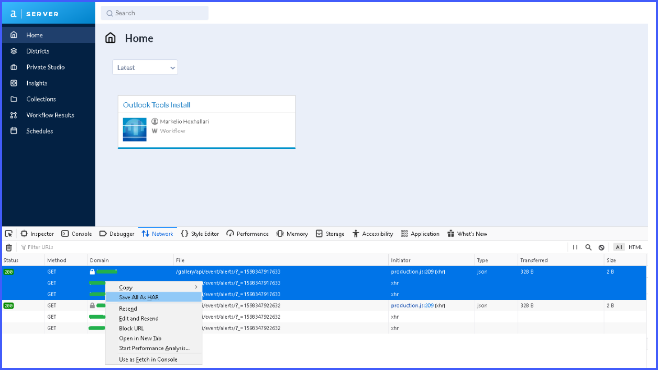
Task: Click the user icon beside Markelio Hoxhallari
Action: pos(155,122)
